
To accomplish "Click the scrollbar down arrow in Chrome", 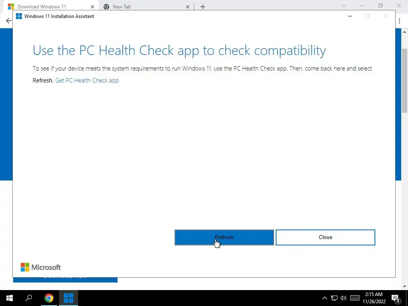I will pyautogui.click(x=404, y=286).
